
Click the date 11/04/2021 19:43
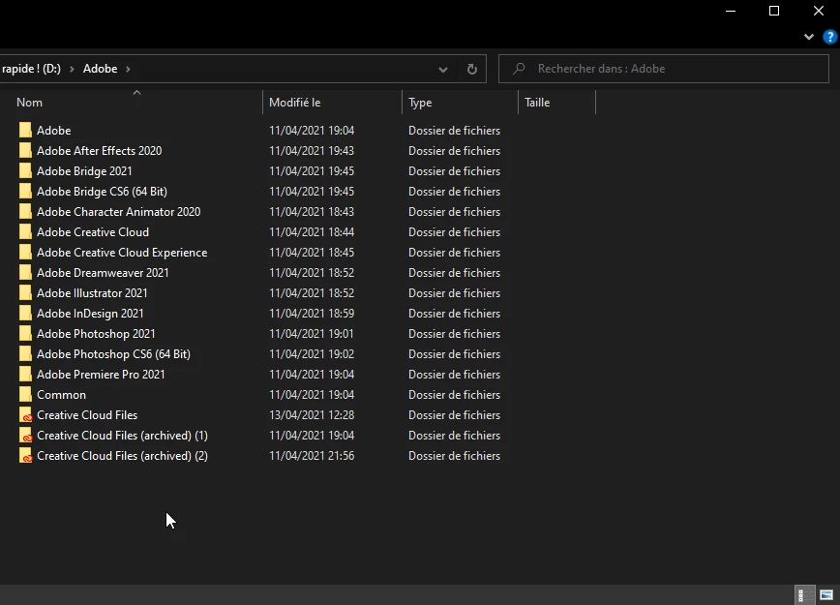tap(312, 151)
